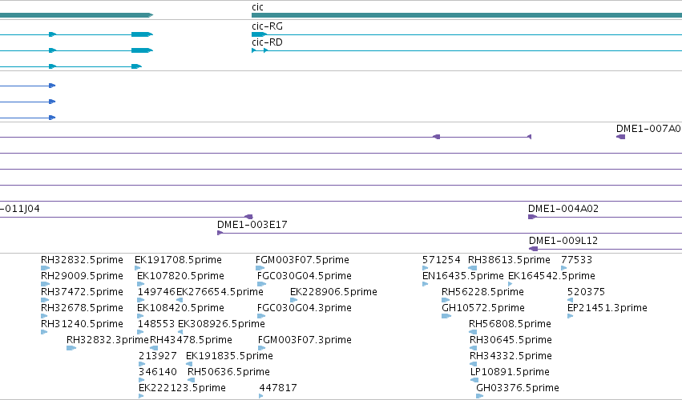Image resolution: width=682 pixels, height=400 pixels.
Task: Select EN16435.5prime EST label
Action: 462,276
